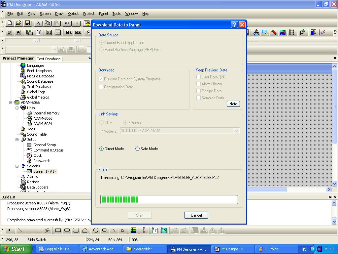The width and height of the screenshot is (338, 254).
Task: Expand the toolbar overflow chevron
Action: [x=335, y=32]
